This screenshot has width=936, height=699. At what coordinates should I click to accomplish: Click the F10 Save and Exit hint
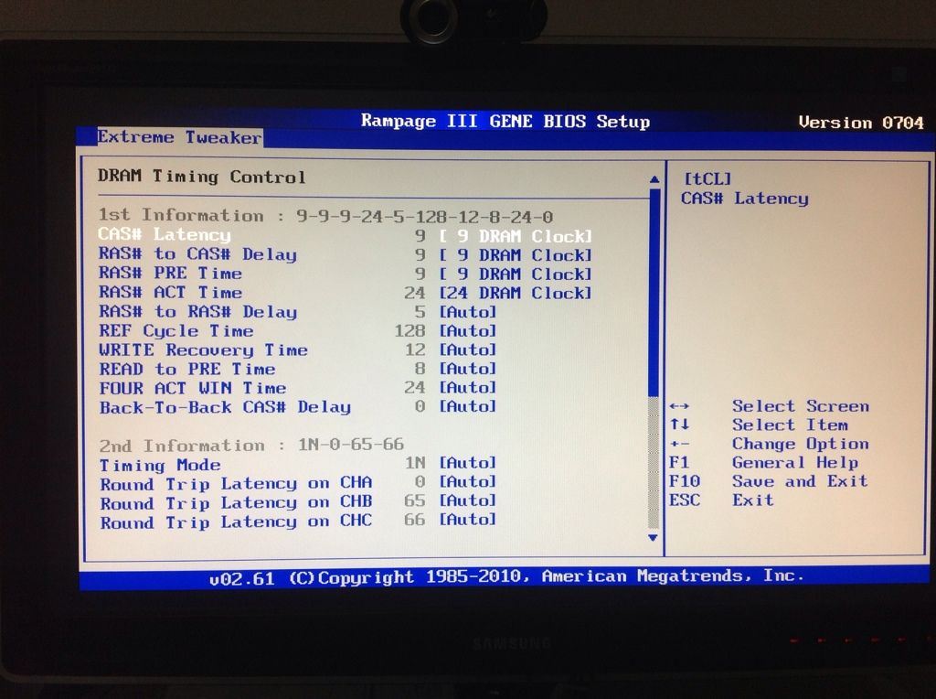pos(769,481)
